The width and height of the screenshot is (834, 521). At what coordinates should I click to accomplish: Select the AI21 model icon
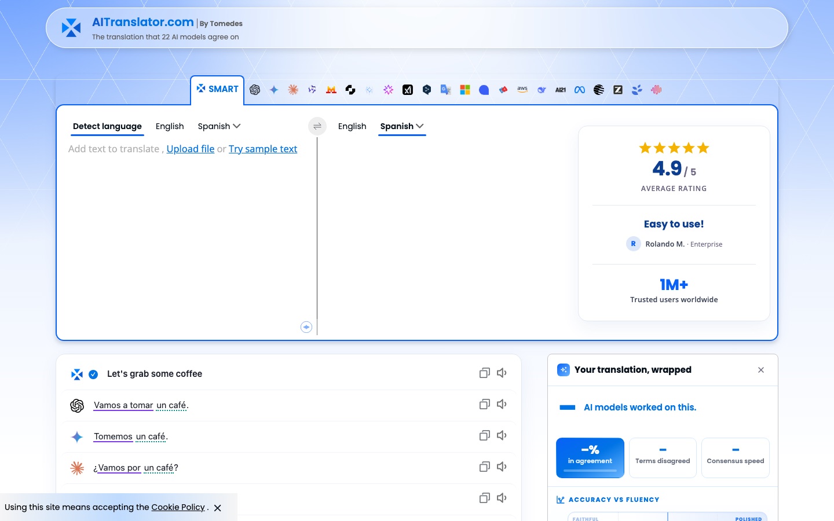click(x=561, y=90)
